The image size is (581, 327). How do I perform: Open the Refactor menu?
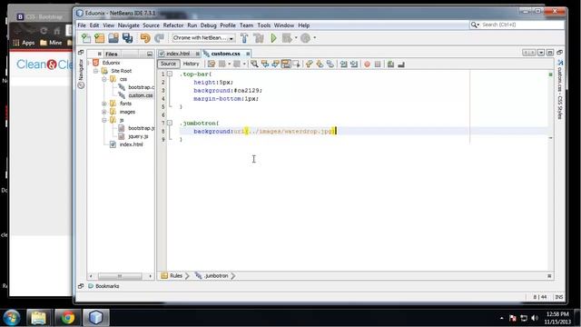pyautogui.click(x=173, y=25)
